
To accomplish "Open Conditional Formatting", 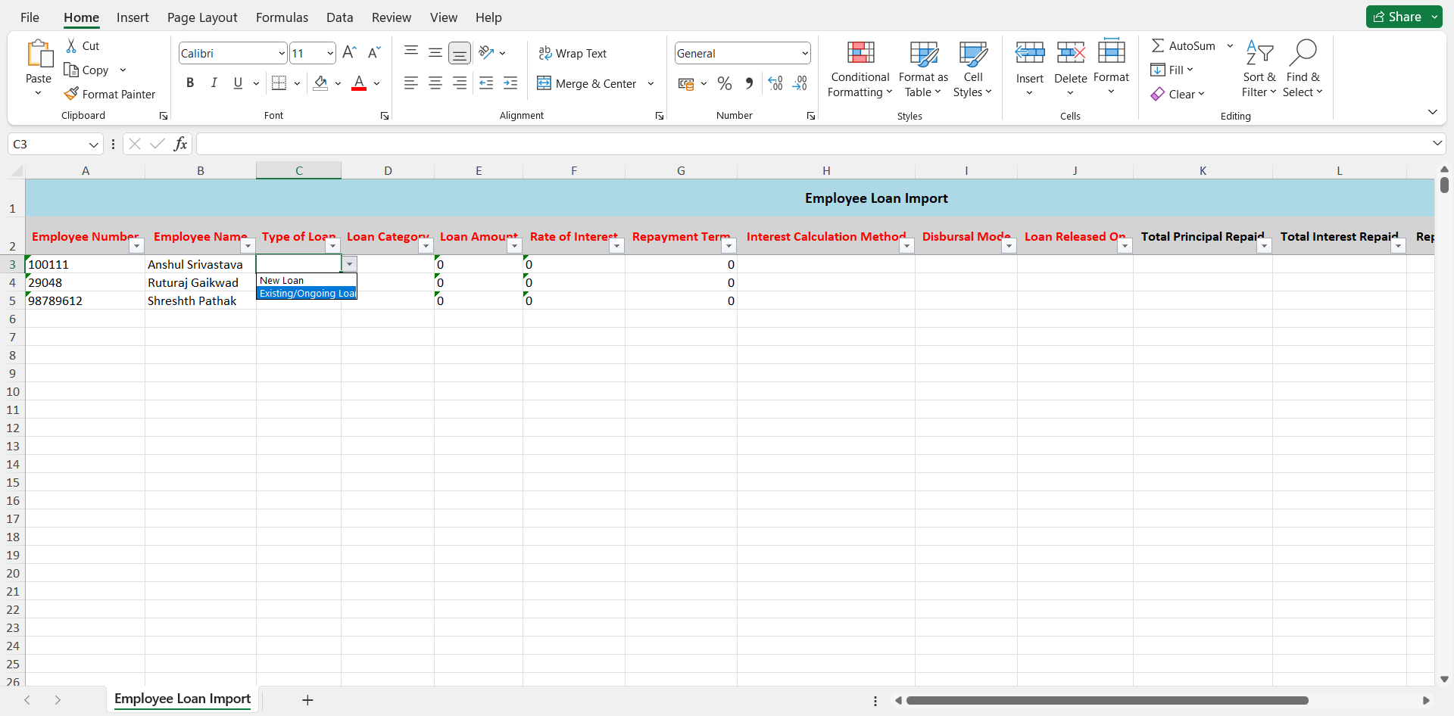I will (x=860, y=69).
